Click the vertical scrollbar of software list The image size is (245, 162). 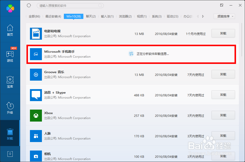pos(242,40)
